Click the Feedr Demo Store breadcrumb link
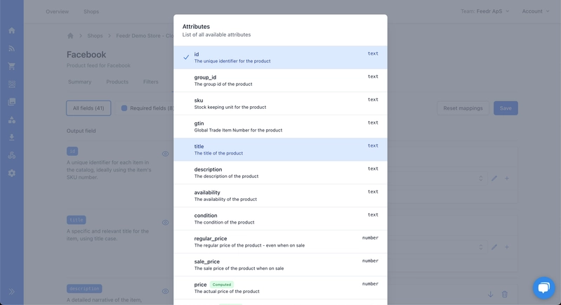 145,36
